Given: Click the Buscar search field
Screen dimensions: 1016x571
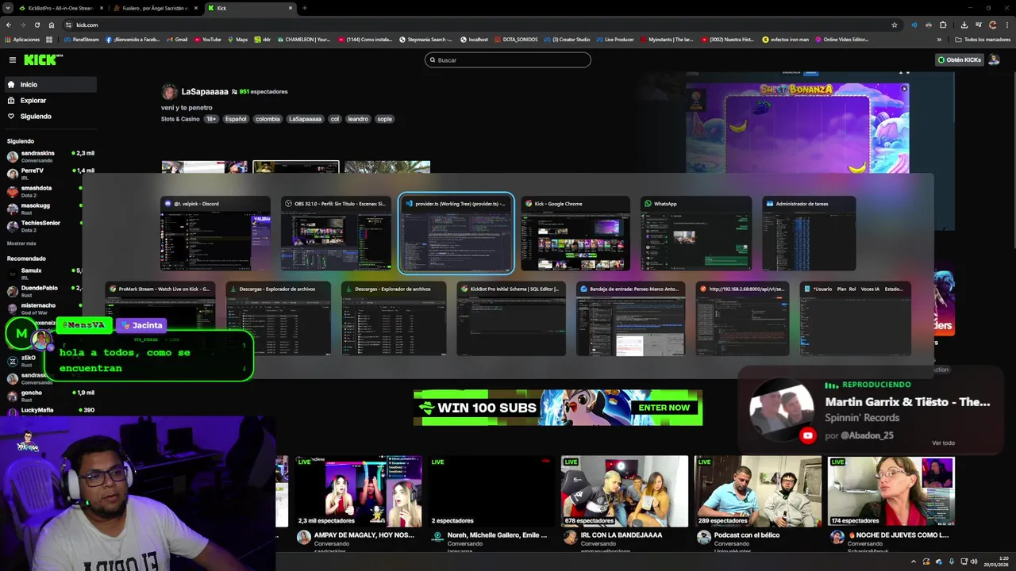Looking at the screenshot, I should coord(508,59).
